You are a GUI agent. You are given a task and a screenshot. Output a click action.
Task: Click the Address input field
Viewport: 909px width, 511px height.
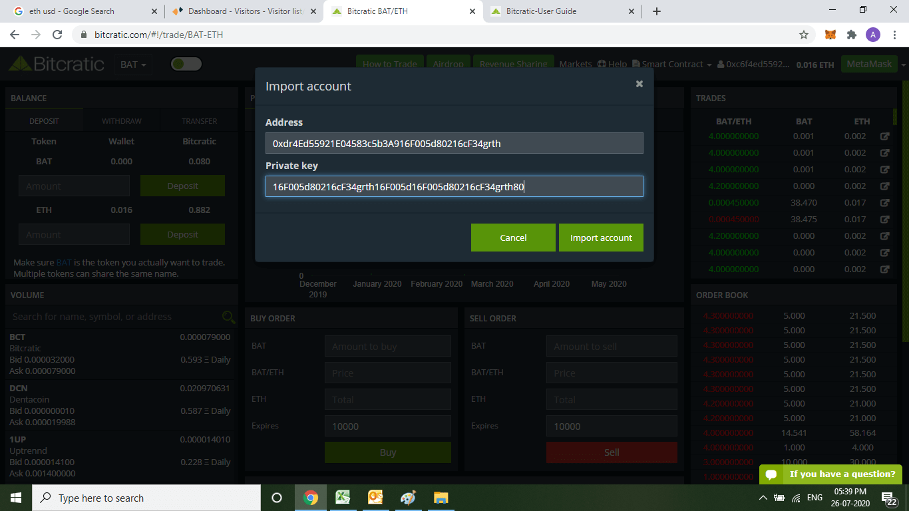pos(454,143)
